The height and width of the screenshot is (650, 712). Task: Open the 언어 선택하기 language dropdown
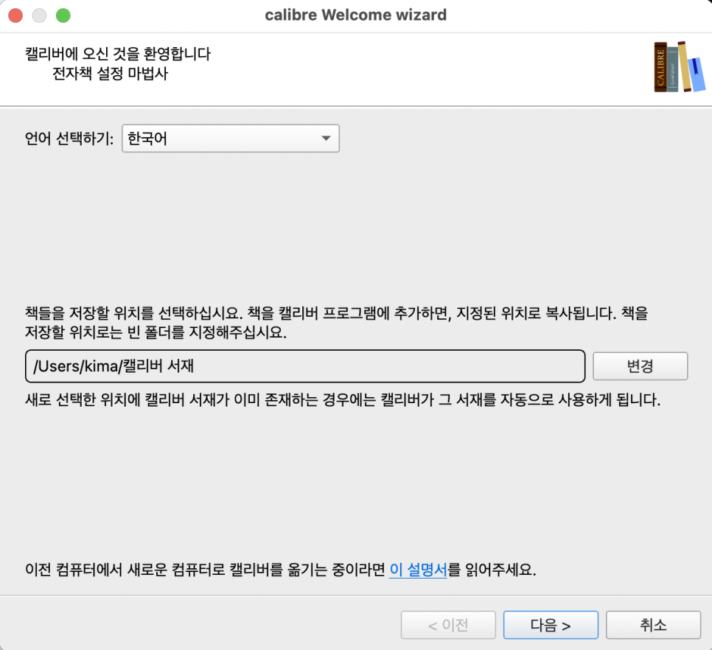point(230,139)
